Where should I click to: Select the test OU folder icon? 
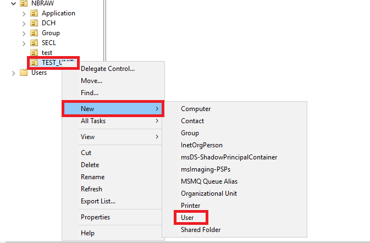pos(34,53)
